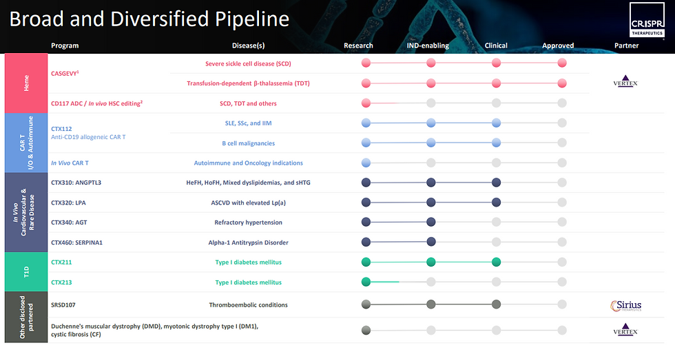675x352 pixels.
Task: Click the CASGEVY program name
Action: click(x=67, y=72)
